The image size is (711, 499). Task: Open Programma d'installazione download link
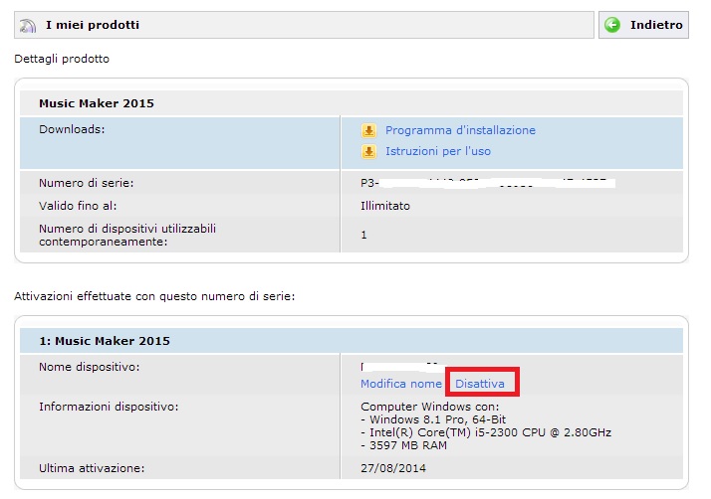[x=460, y=130]
